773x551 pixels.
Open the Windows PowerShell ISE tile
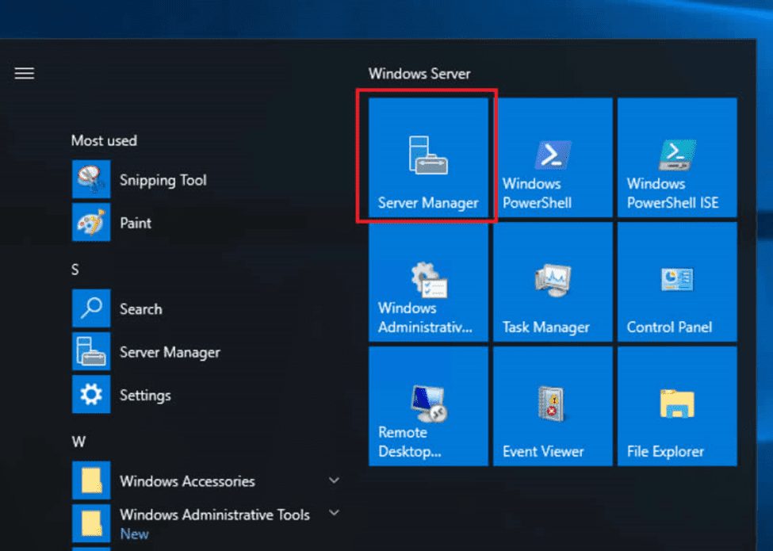pos(677,157)
